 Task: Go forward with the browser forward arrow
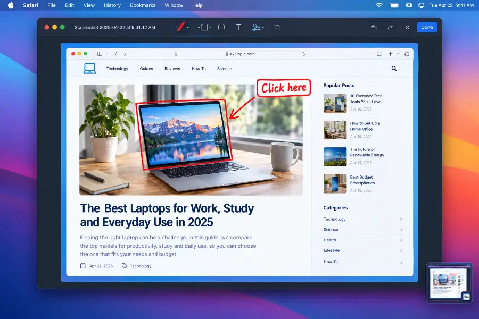pyautogui.click(x=125, y=54)
